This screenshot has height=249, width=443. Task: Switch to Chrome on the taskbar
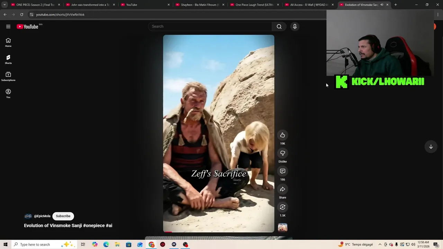coord(152,245)
